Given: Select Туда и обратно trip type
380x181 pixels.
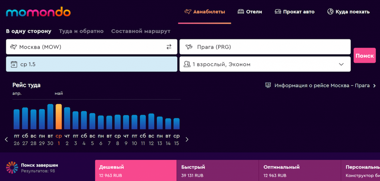Looking at the screenshot, I should coord(81,31).
